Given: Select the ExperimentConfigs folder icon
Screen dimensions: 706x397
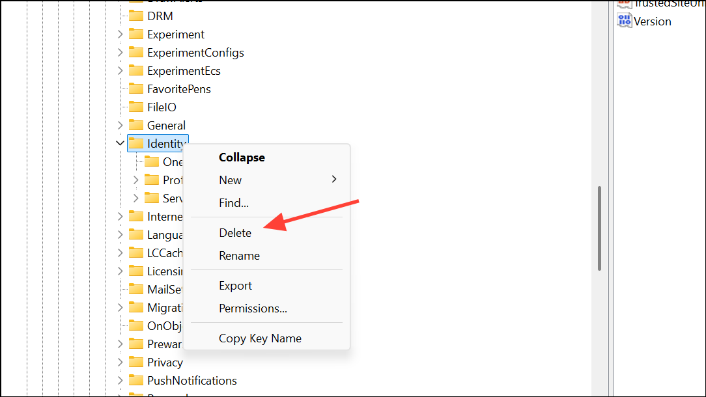Looking at the screenshot, I should point(136,52).
